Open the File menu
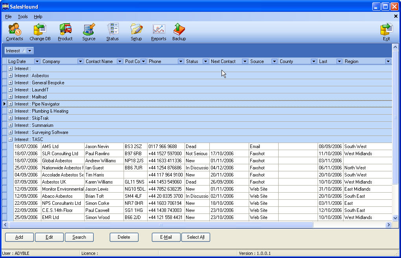This screenshot has height=258, width=401. click(8, 17)
